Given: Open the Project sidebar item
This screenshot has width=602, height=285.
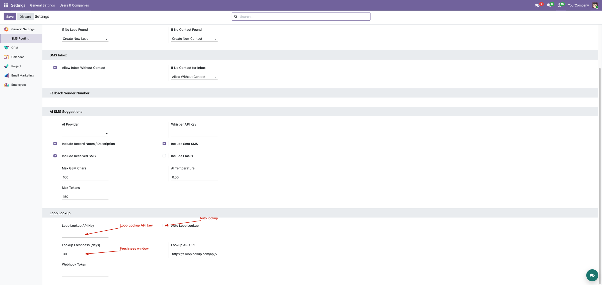Looking at the screenshot, I should [21, 66].
